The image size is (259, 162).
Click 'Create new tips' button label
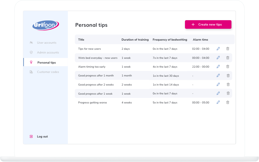pos(210,24)
